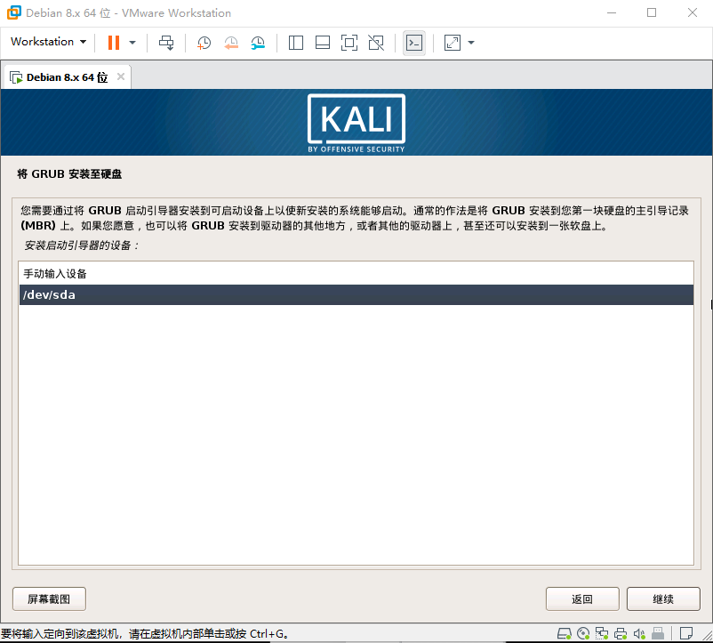Switch to Unity mode

[376, 43]
